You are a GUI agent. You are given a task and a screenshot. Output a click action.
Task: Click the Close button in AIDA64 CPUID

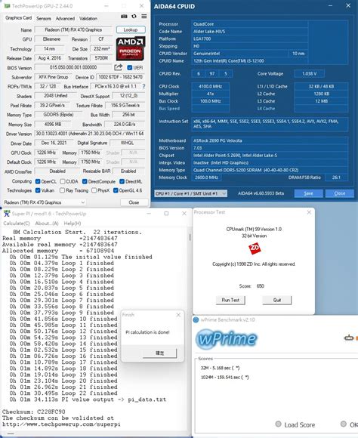[340, 193]
